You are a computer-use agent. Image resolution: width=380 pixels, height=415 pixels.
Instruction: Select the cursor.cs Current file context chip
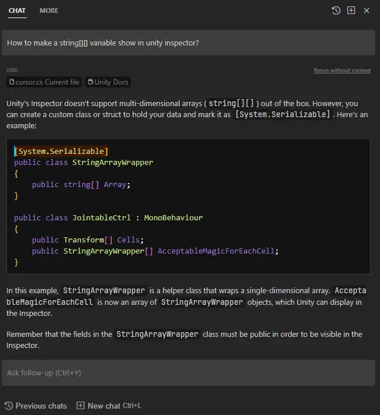[x=44, y=82]
